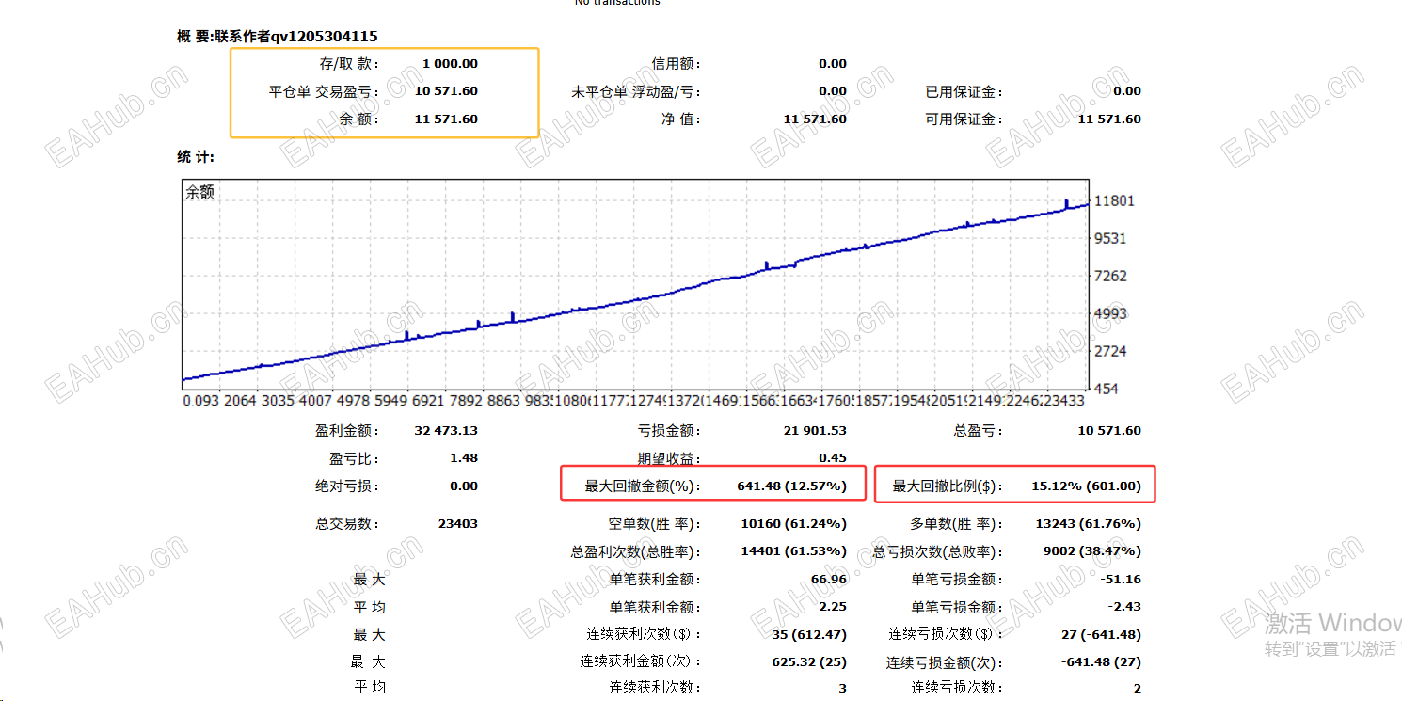
Task: Select the 空单数 value 10160 (61.24%)
Action: 794,524
